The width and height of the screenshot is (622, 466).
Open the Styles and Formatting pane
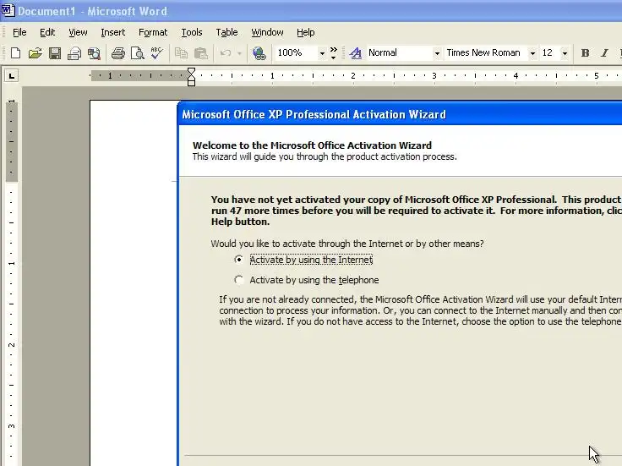356,52
